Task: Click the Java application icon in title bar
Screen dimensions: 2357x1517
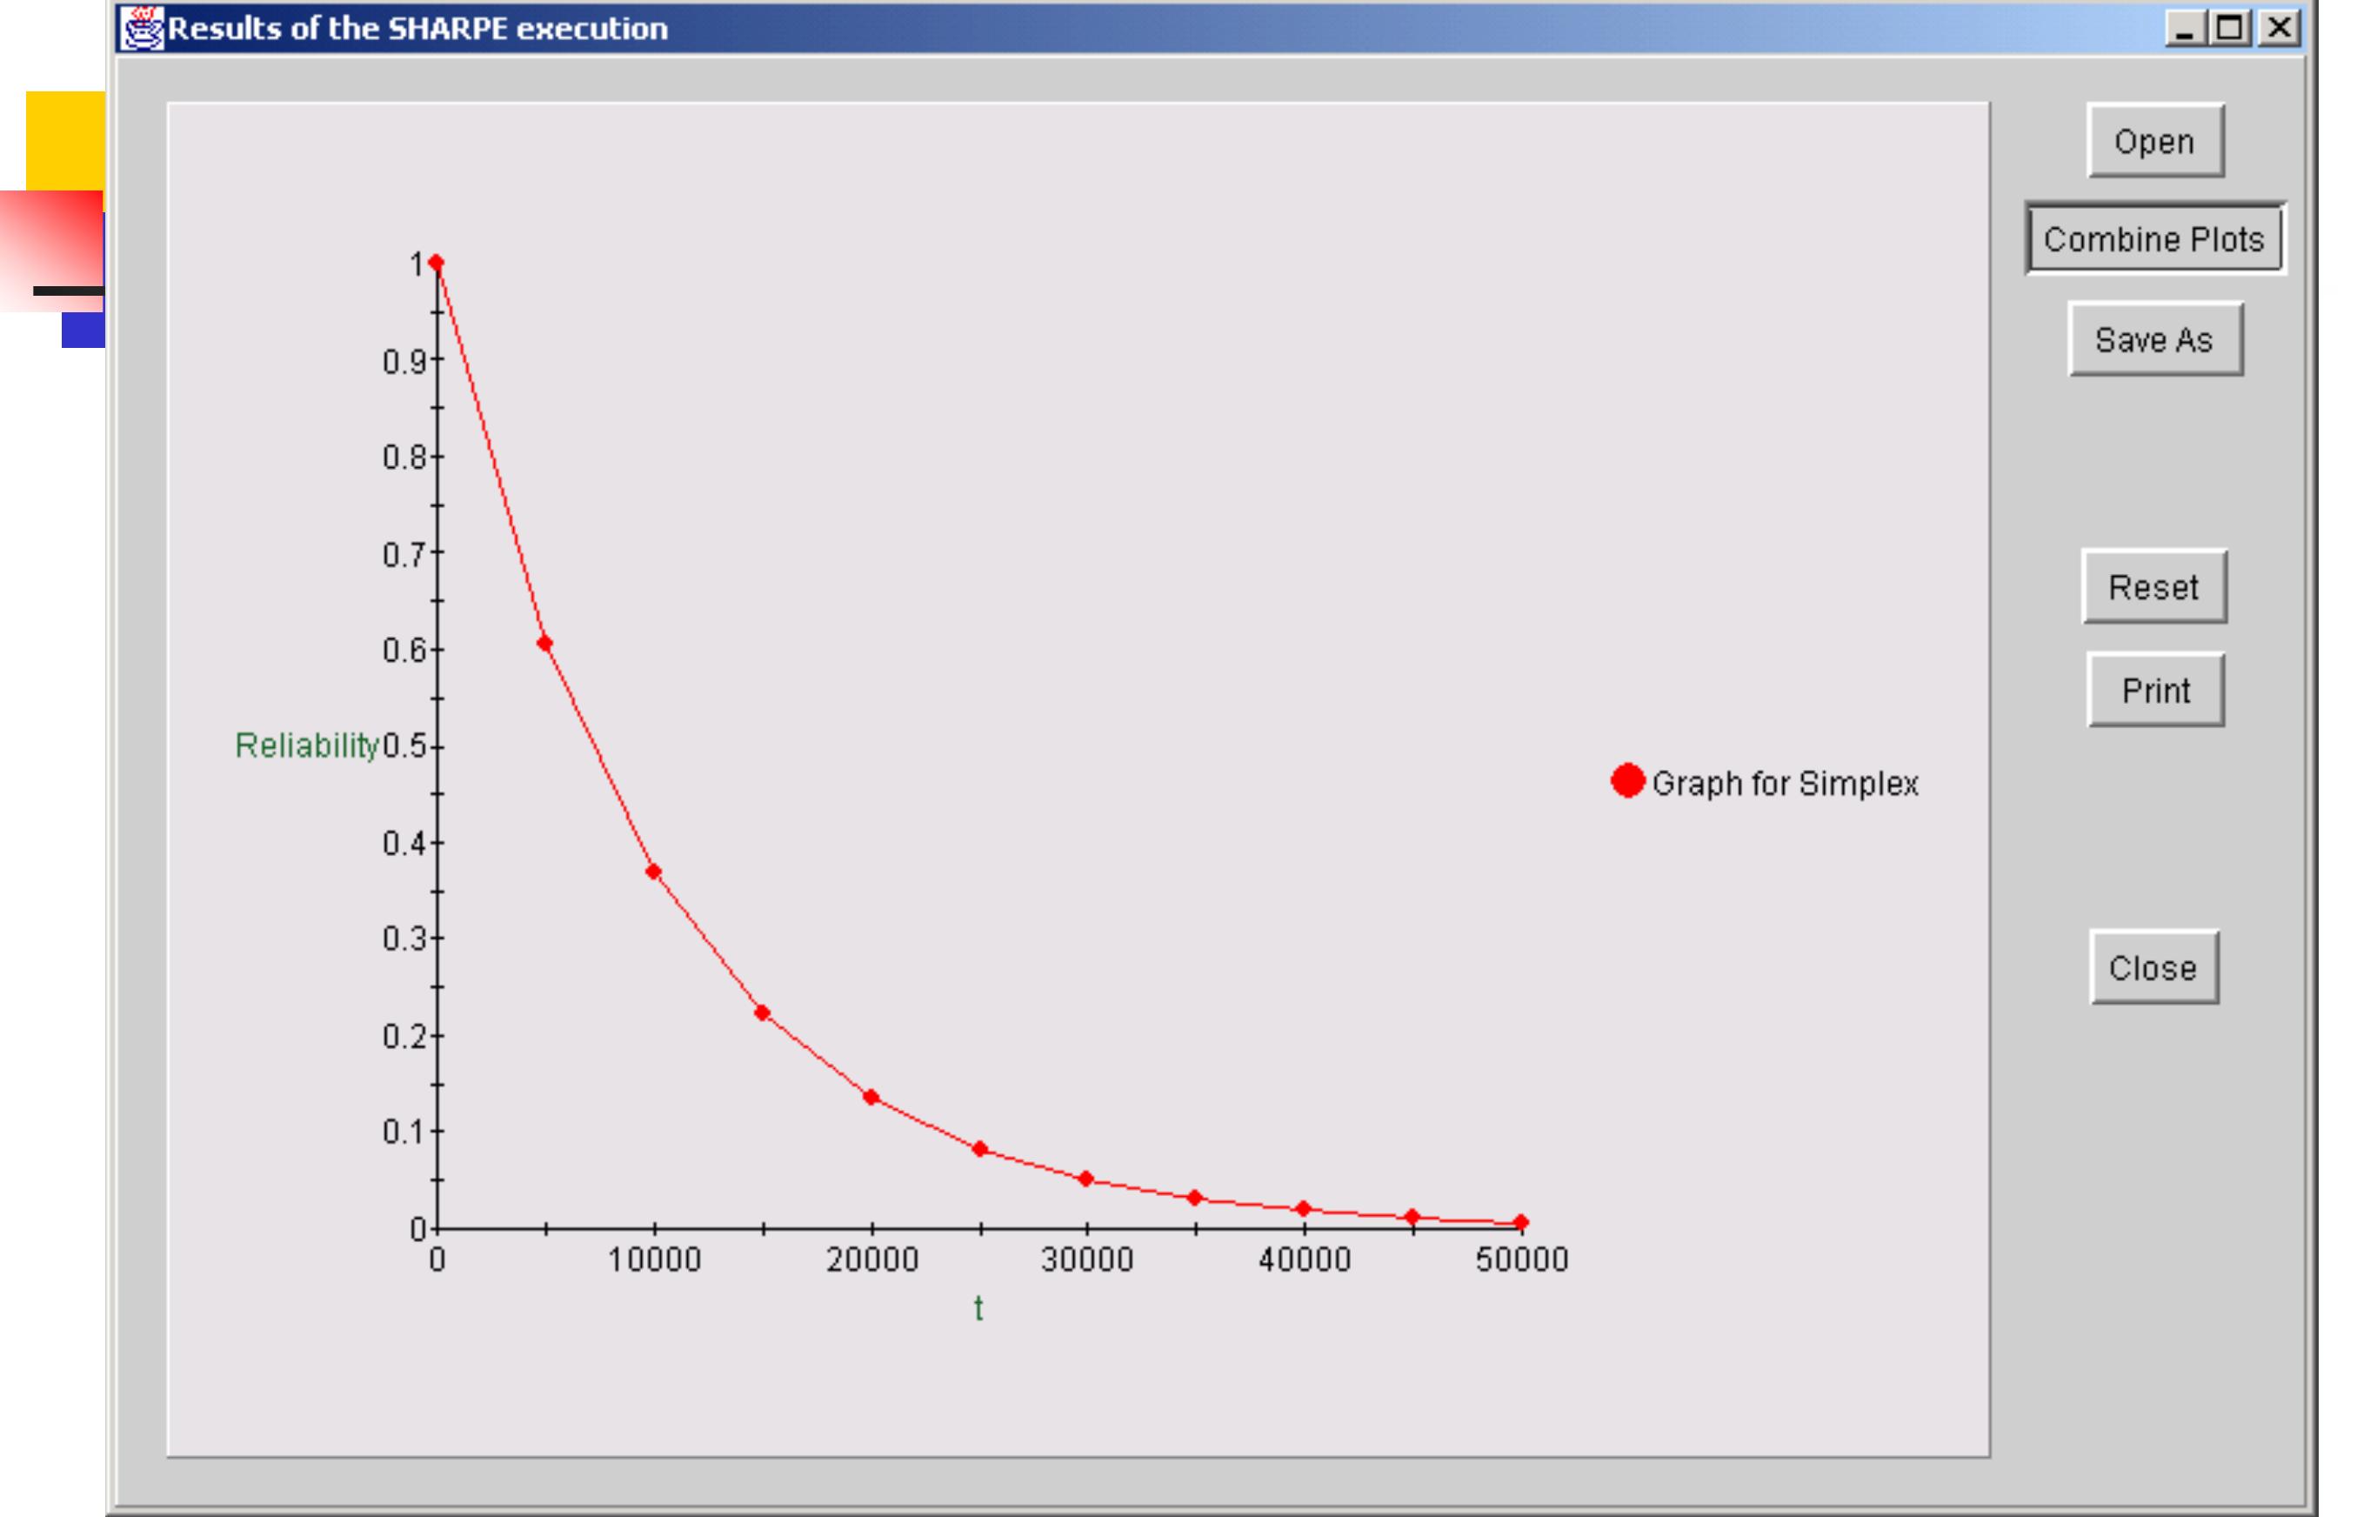Action: [x=144, y=30]
